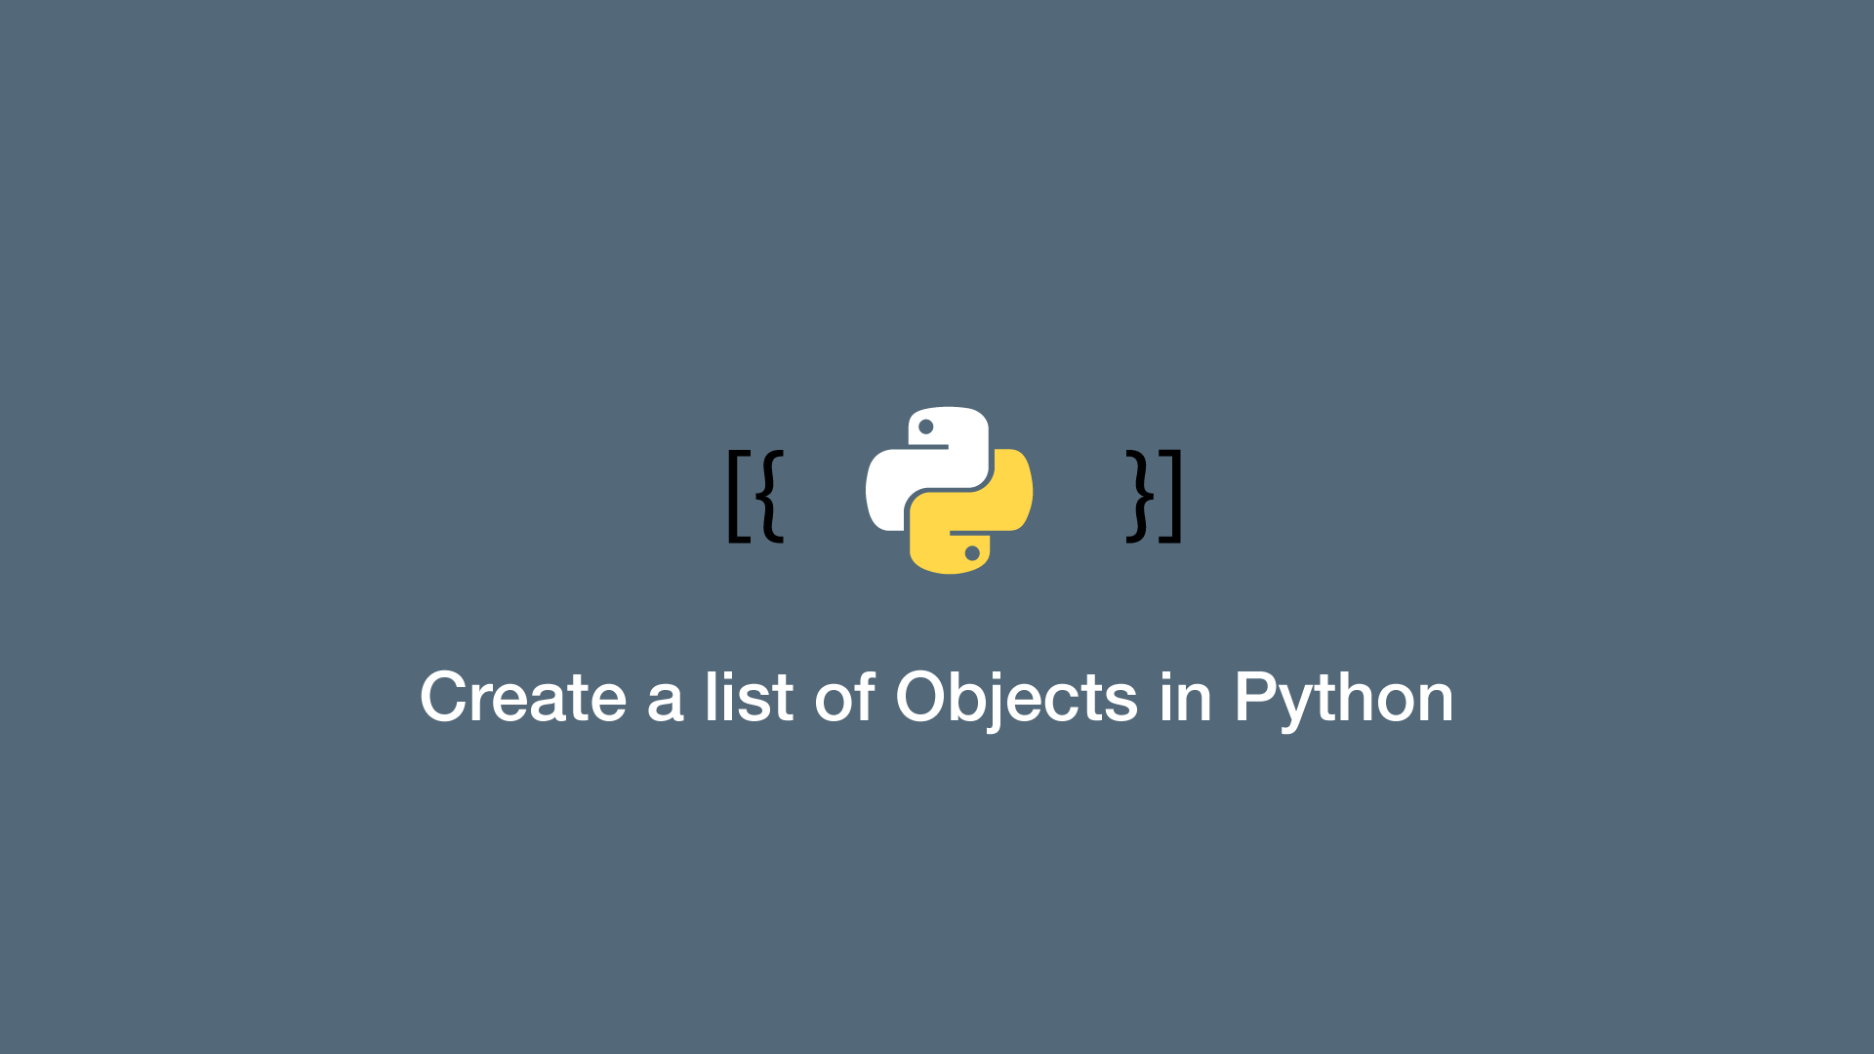Click the opening curly brace symbol
Viewport: 1874px width, 1054px height.
pos(770,496)
